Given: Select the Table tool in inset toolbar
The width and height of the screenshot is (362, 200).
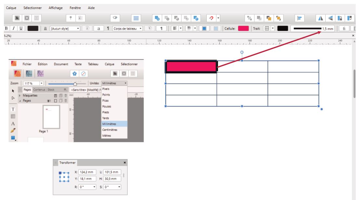Looking at the screenshot, I should pyautogui.click(x=13, y=117).
